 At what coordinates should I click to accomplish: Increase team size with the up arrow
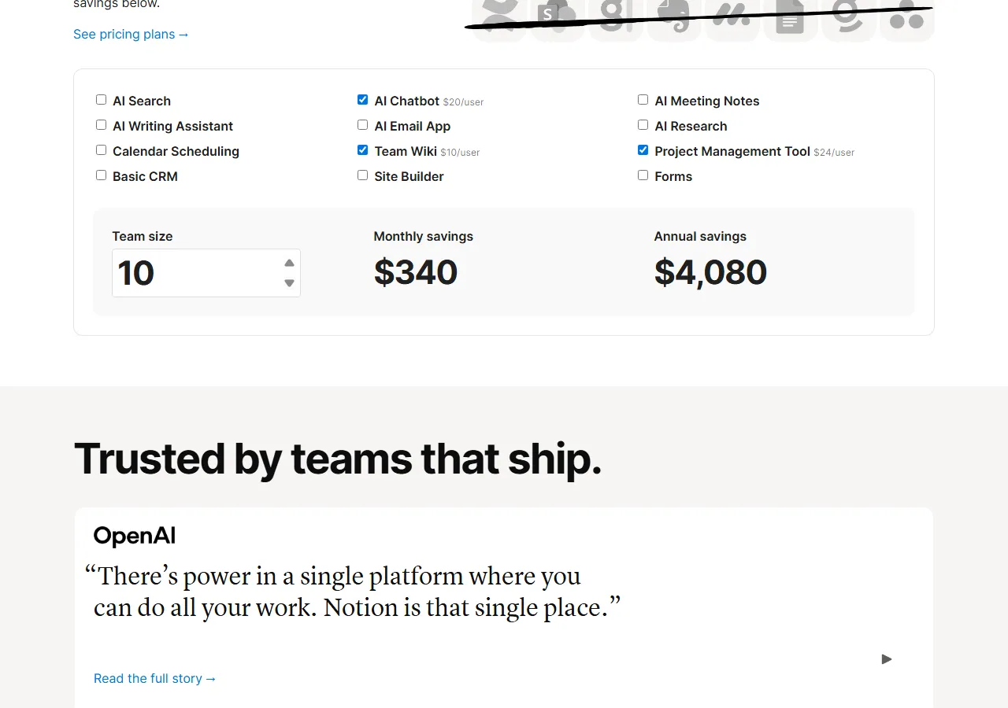(289, 263)
